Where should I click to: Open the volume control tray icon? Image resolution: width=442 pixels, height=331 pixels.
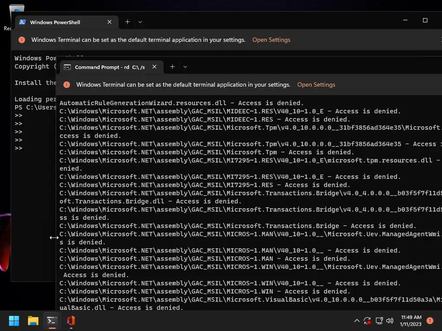point(390,321)
